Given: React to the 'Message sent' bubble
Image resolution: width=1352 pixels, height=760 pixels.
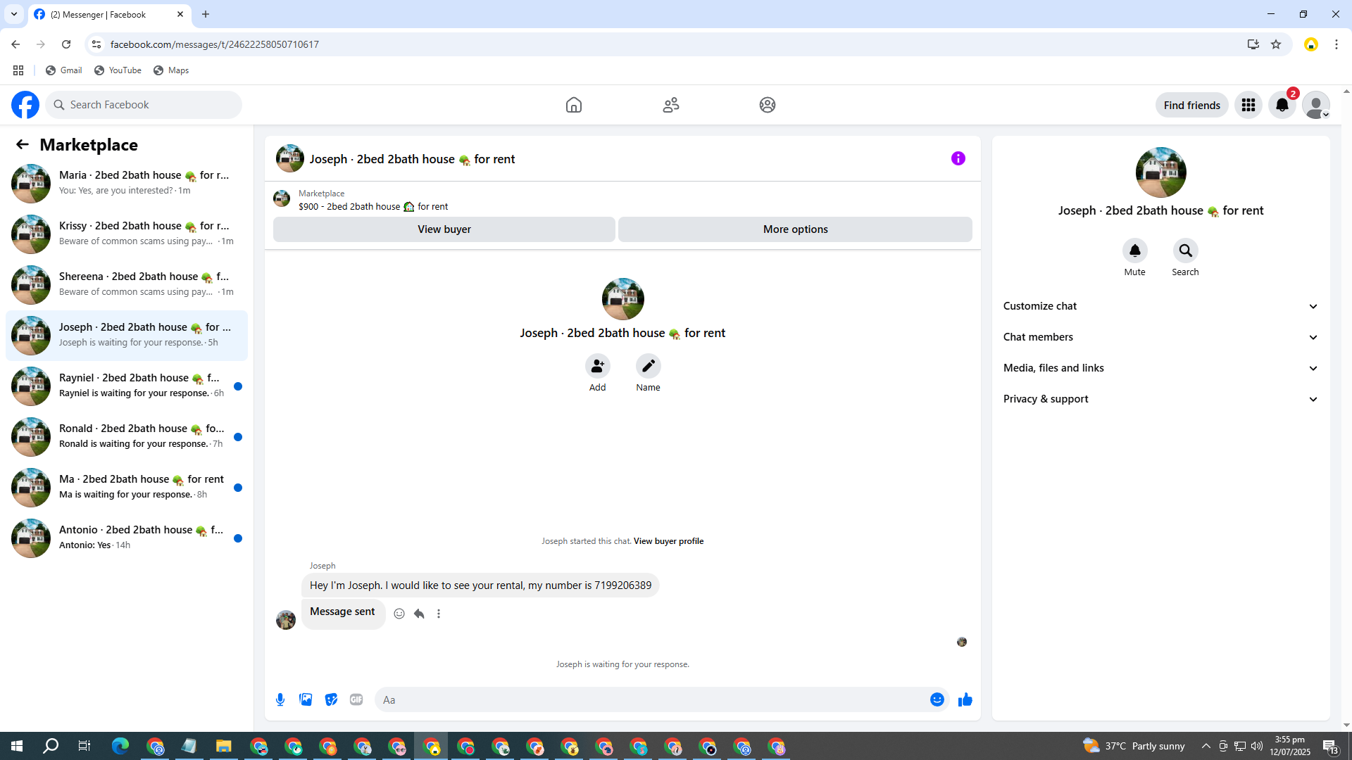Looking at the screenshot, I should click(399, 614).
